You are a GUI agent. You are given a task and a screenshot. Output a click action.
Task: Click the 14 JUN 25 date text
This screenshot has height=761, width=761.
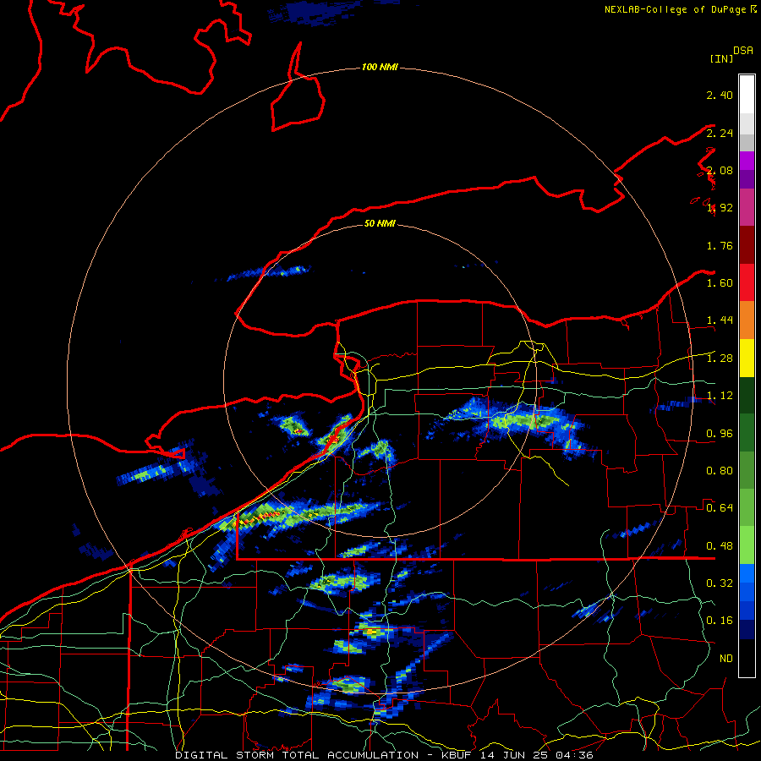[516, 755]
